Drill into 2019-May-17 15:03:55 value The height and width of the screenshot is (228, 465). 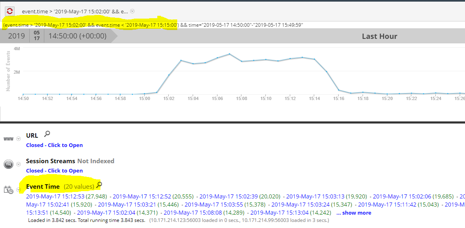tap(214, 205)
